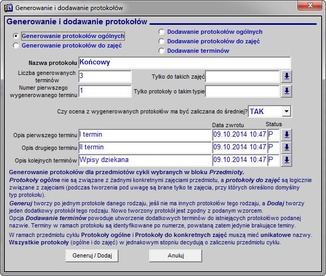Edit the Wpisy dziekana description field
Screen dimensions: 326x276
tap(145, 160)
